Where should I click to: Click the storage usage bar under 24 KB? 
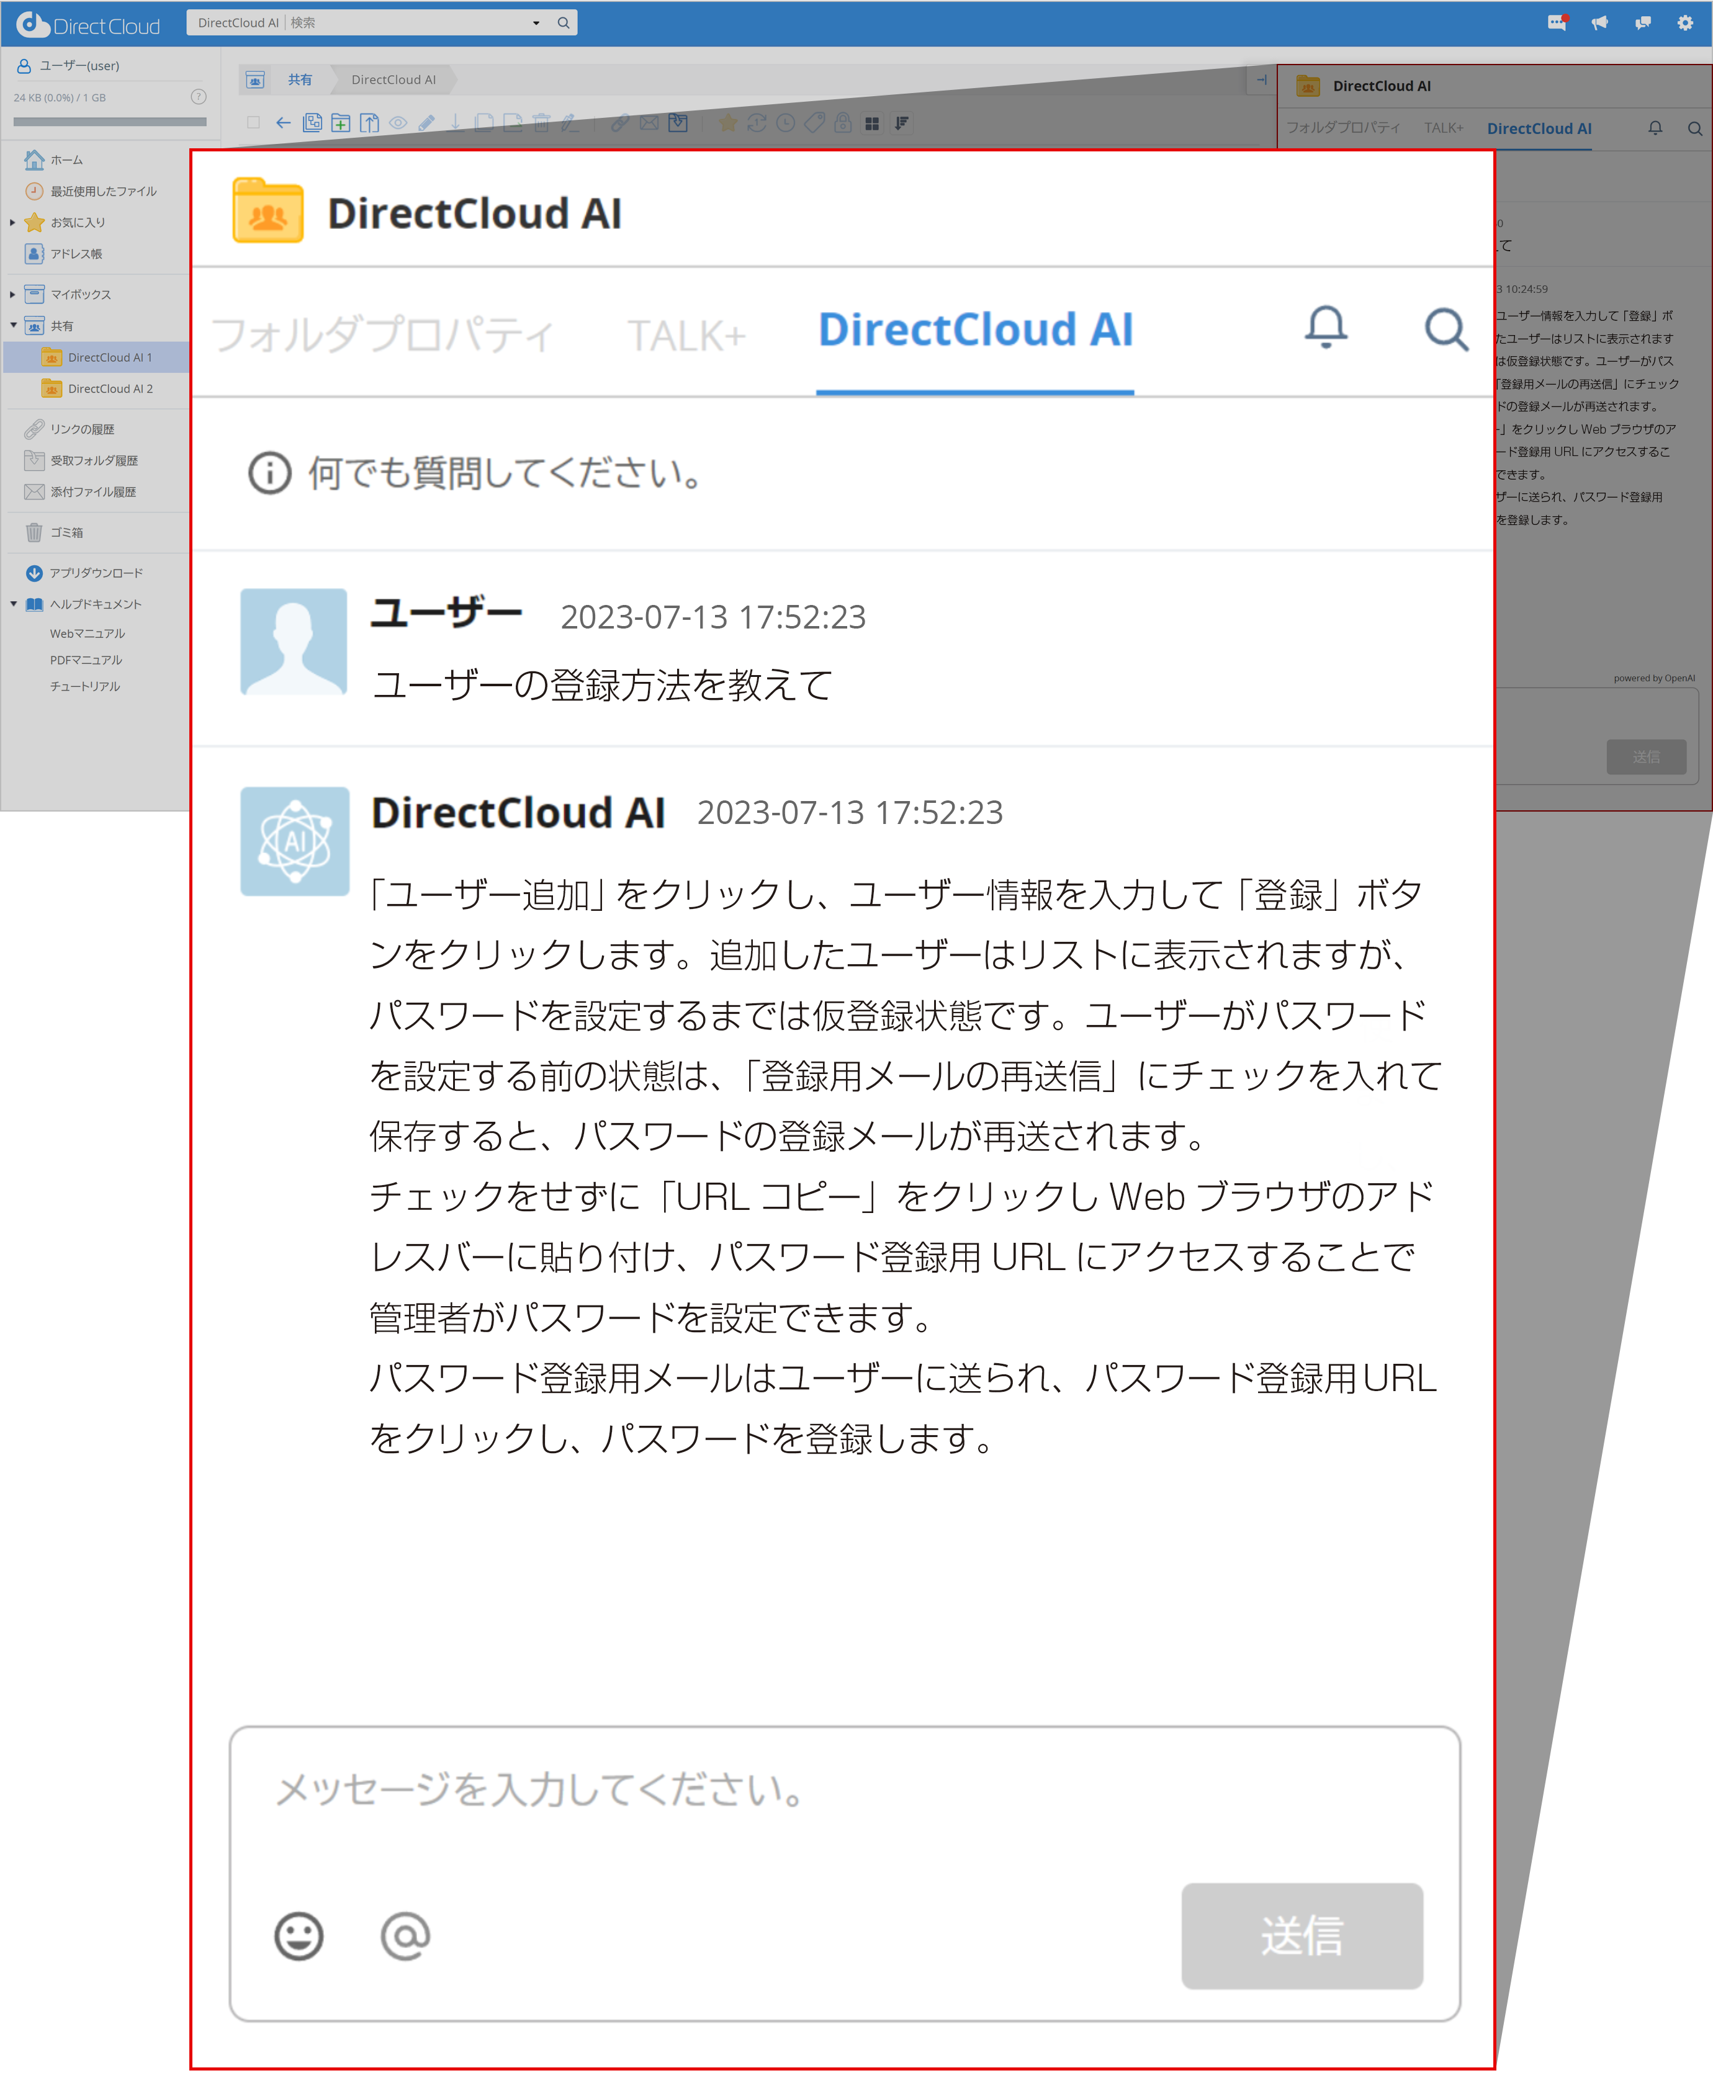coord(109,122)
